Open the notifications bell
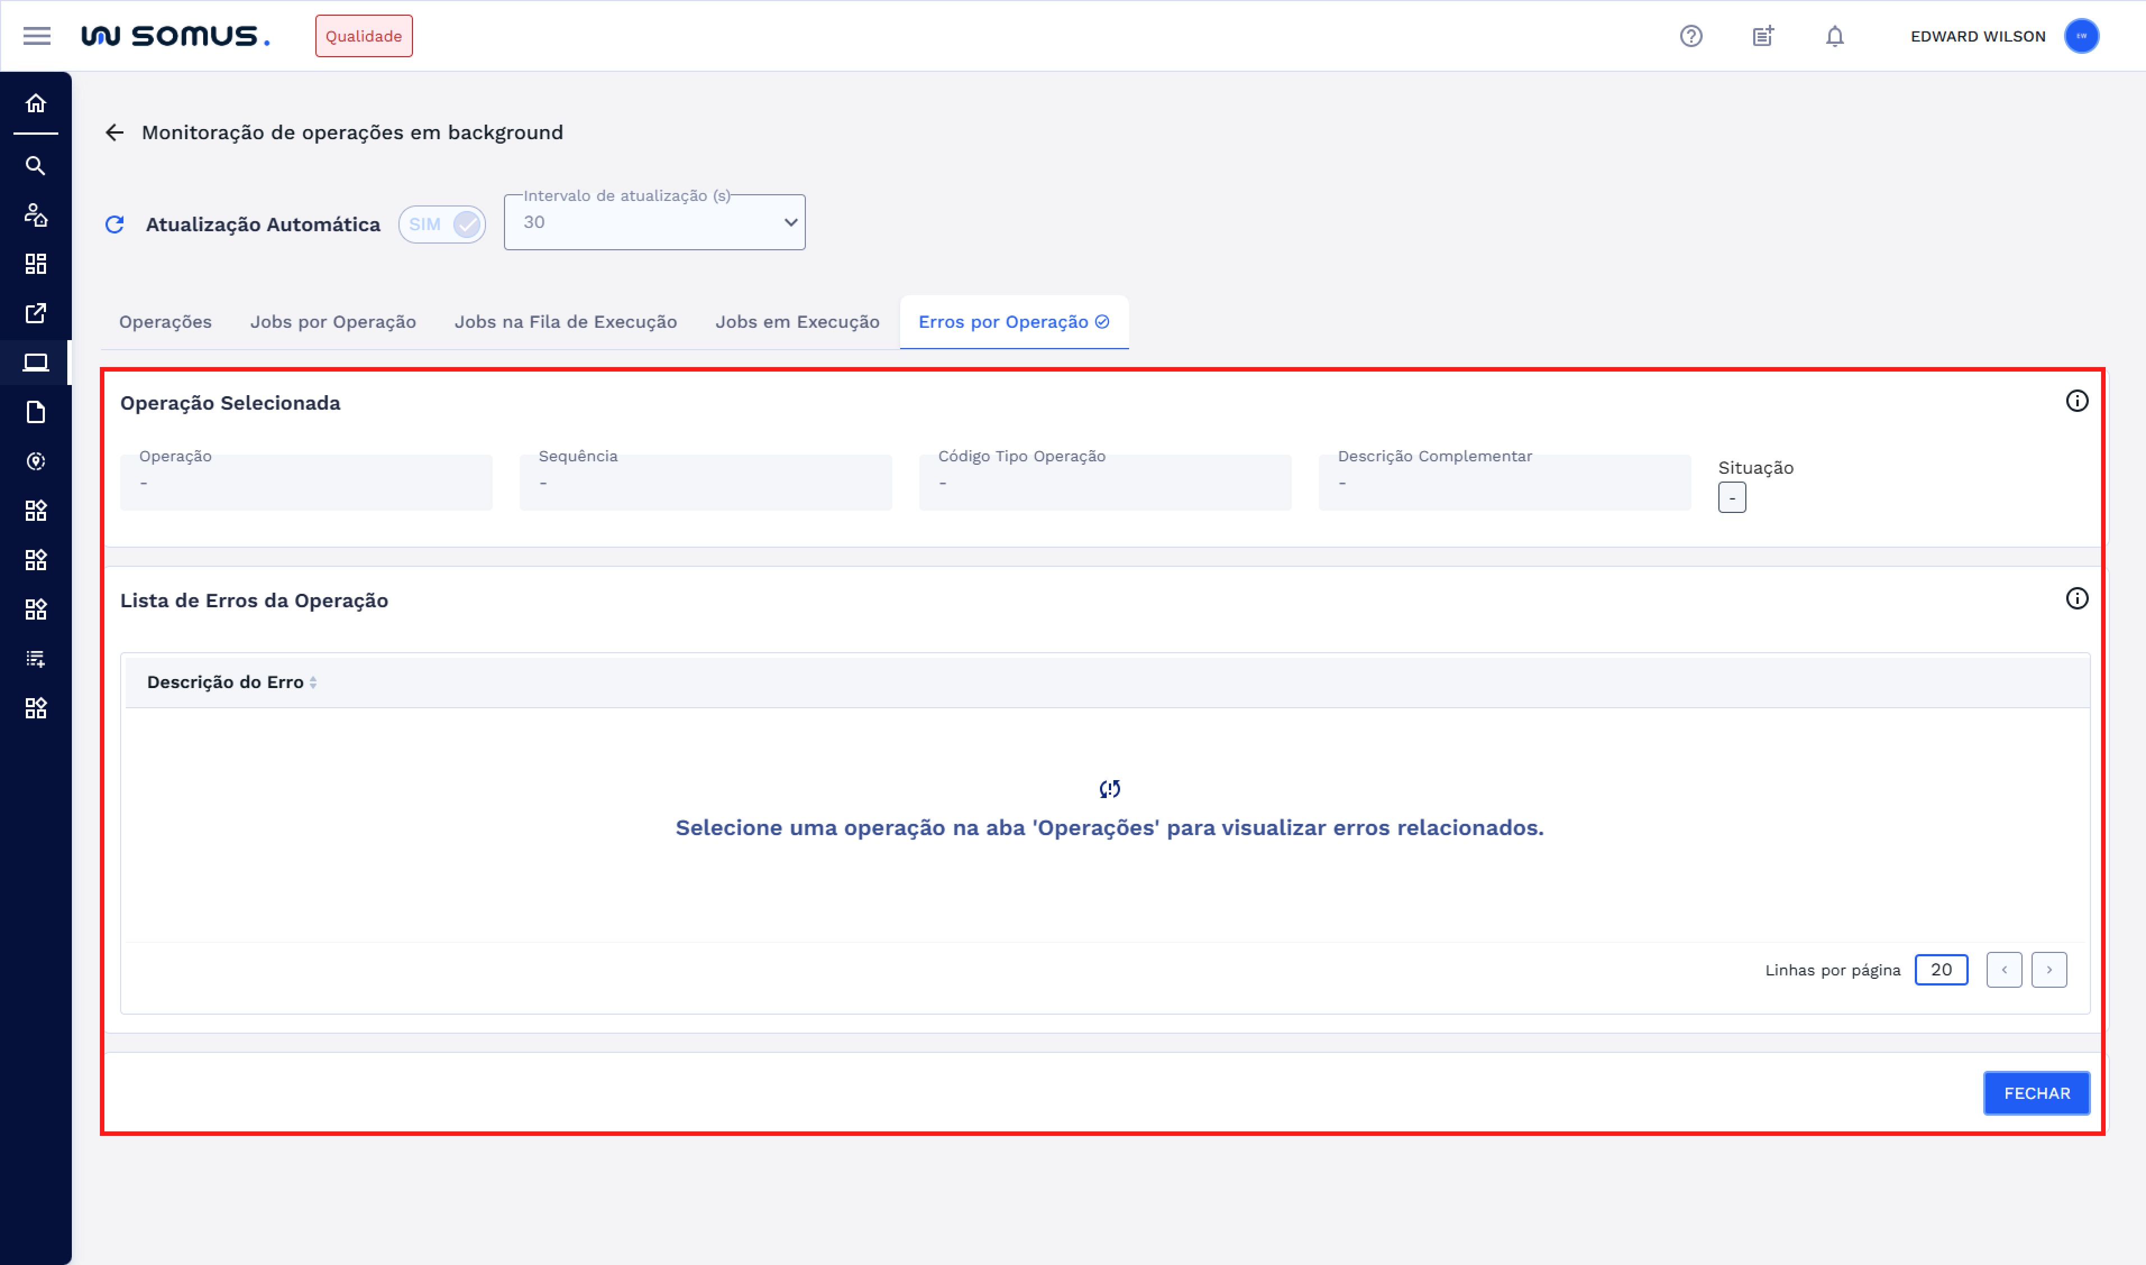 tap(1834, 36)
